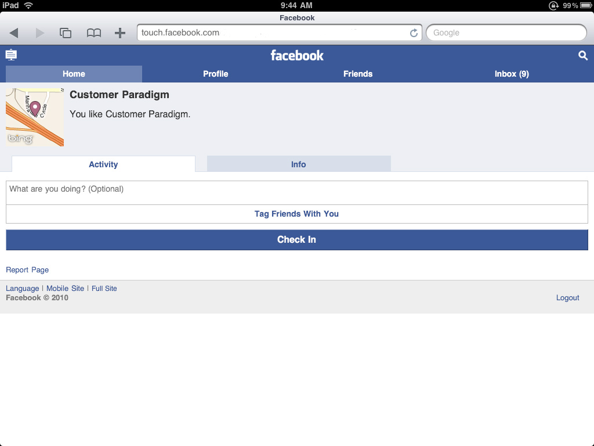Click the Google search field
The image size is (594, 446).
click(506, 33)
